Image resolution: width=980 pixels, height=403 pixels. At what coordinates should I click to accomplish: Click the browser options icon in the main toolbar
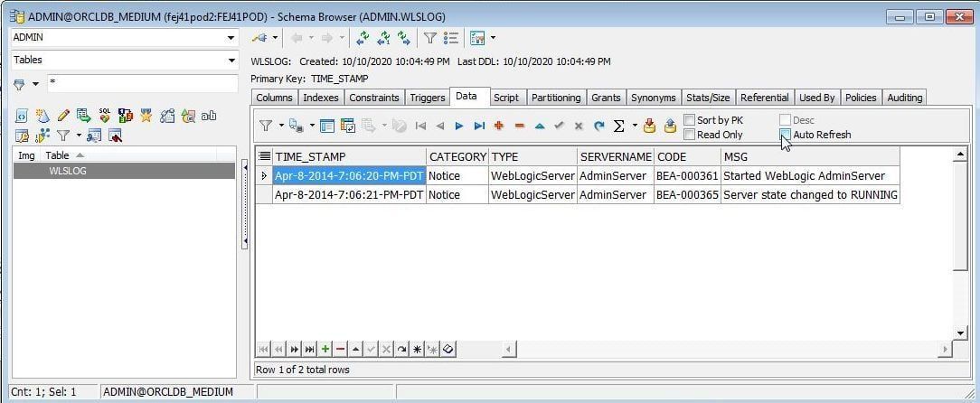(477, 38)
